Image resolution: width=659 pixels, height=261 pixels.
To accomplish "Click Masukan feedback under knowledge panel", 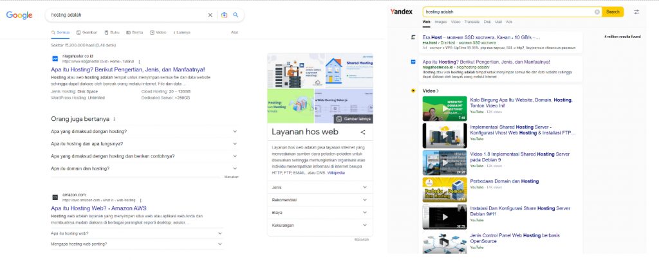I will point(362,240).
